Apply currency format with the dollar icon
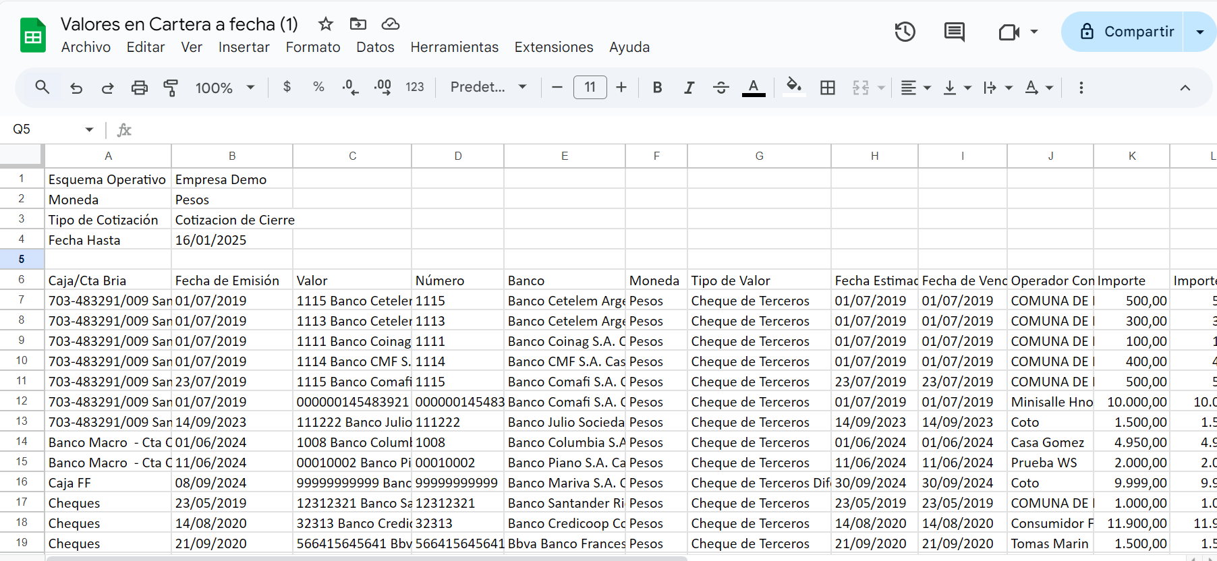The height and width of the screenshot is (561, 1217). click(287, 87)
